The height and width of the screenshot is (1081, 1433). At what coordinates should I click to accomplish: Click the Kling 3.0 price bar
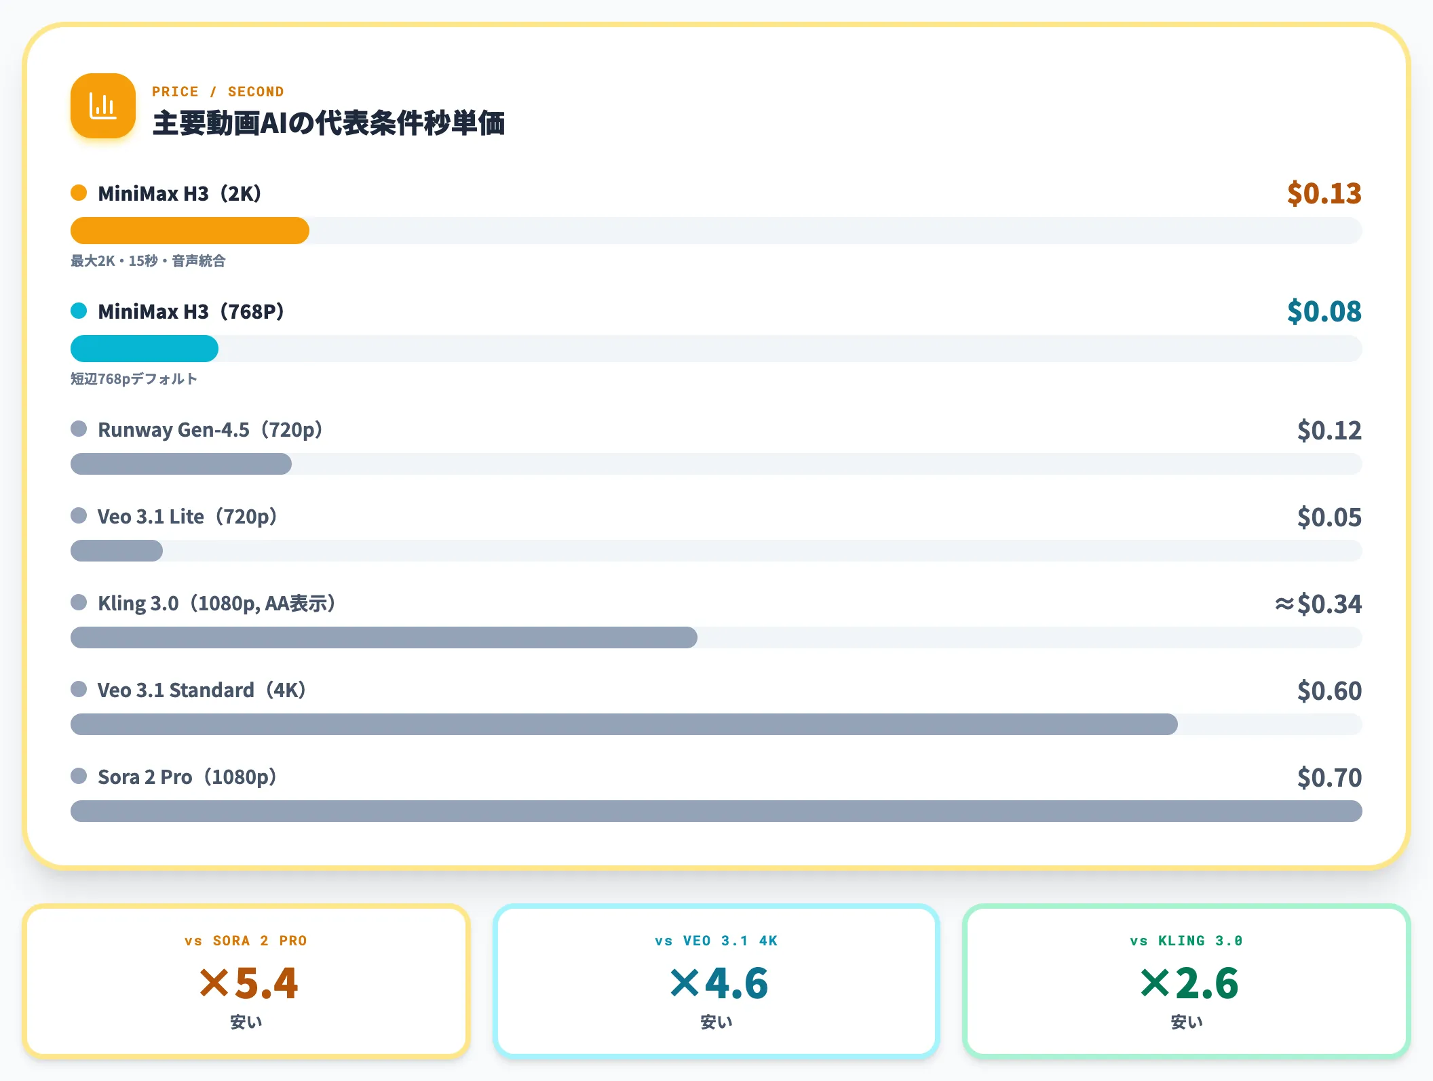(384, 637)
